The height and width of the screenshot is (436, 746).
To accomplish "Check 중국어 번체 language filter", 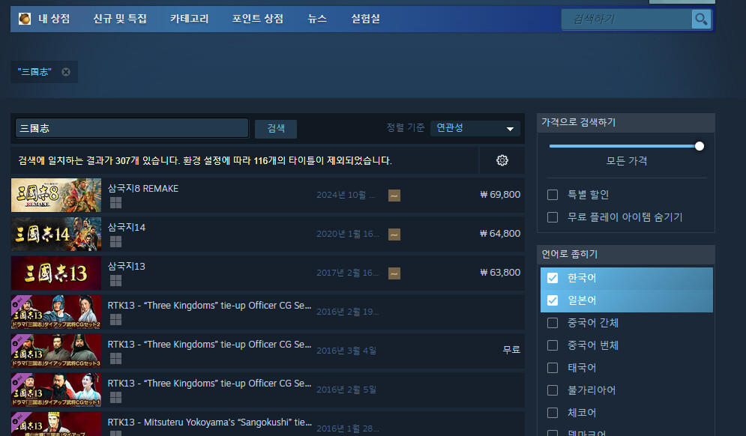I will (x=553, y=345).
